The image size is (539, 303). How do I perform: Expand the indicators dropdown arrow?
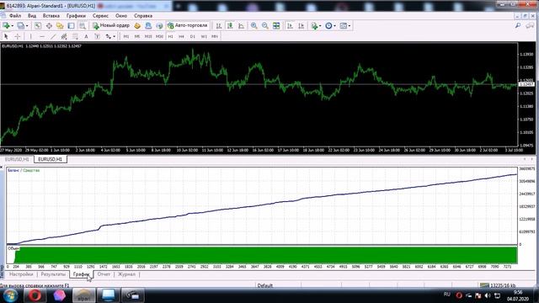click(x=320, y=26)
